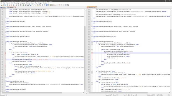Click the right pane's horizontal scrollbar thumb
Viewport: 172px width, 96px height.
pos(118,93)
